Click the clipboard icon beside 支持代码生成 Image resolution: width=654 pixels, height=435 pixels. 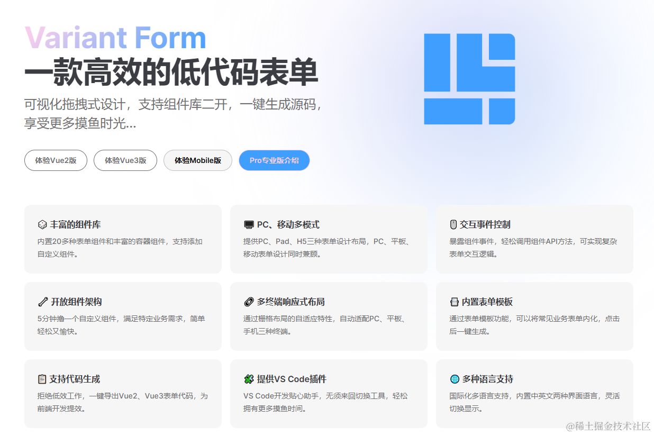click(42, 379)
